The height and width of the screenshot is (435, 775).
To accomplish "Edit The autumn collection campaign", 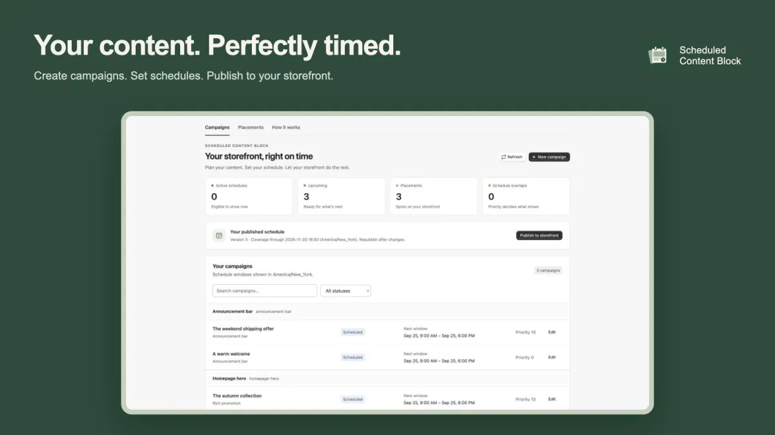I will click(552, 399).
